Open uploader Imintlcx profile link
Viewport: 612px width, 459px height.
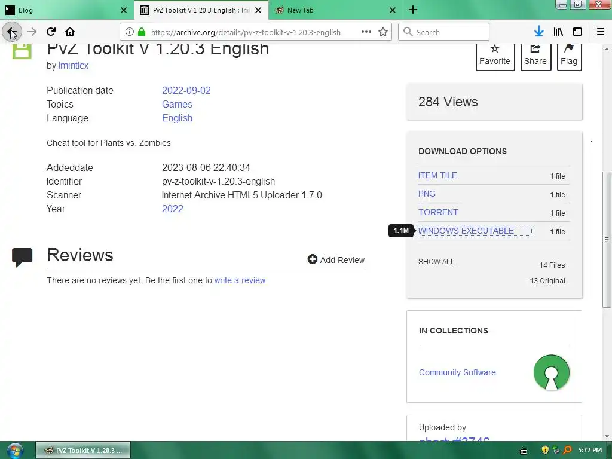(x=74, y=66)
